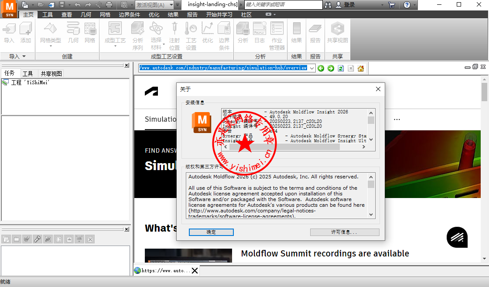Click the Stop loading X icon
This screenshot has height=287, width=489.
pyautogui.click(x=351, y=68)
